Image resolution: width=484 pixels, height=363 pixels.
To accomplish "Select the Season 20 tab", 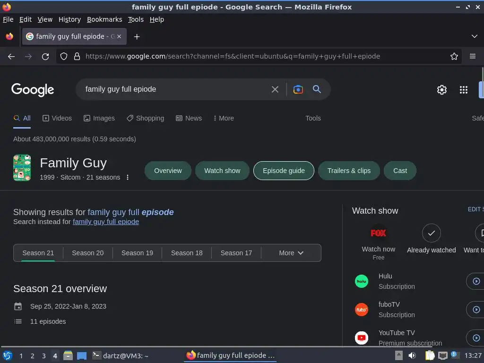I will click(x=87, y=253).
